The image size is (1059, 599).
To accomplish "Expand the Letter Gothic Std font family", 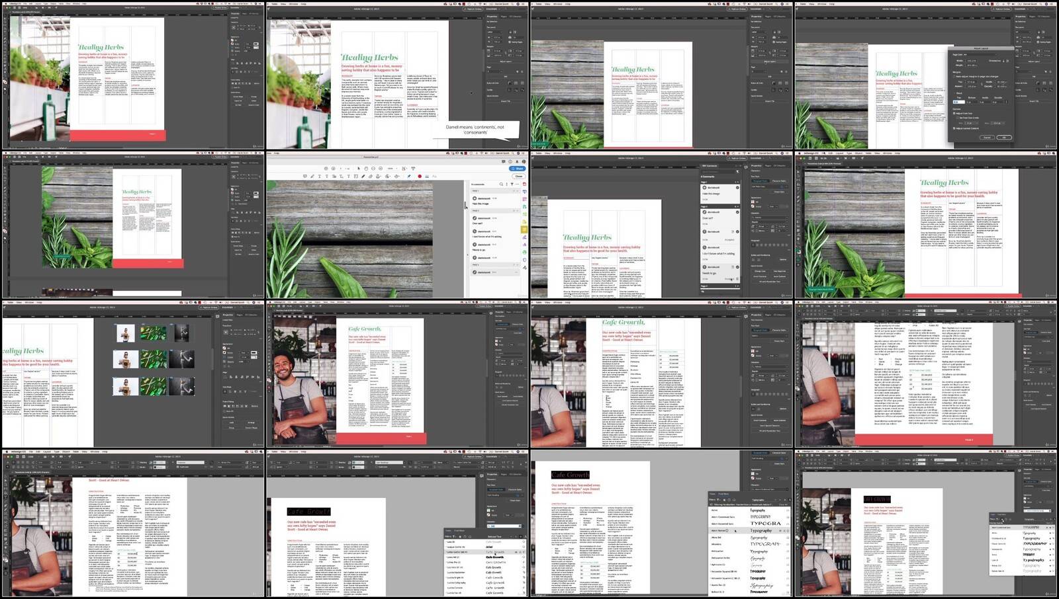I will coord(446,552).
